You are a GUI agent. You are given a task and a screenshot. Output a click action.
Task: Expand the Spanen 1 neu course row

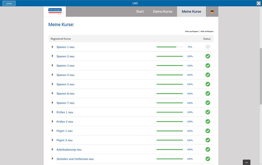click(52, 47)
